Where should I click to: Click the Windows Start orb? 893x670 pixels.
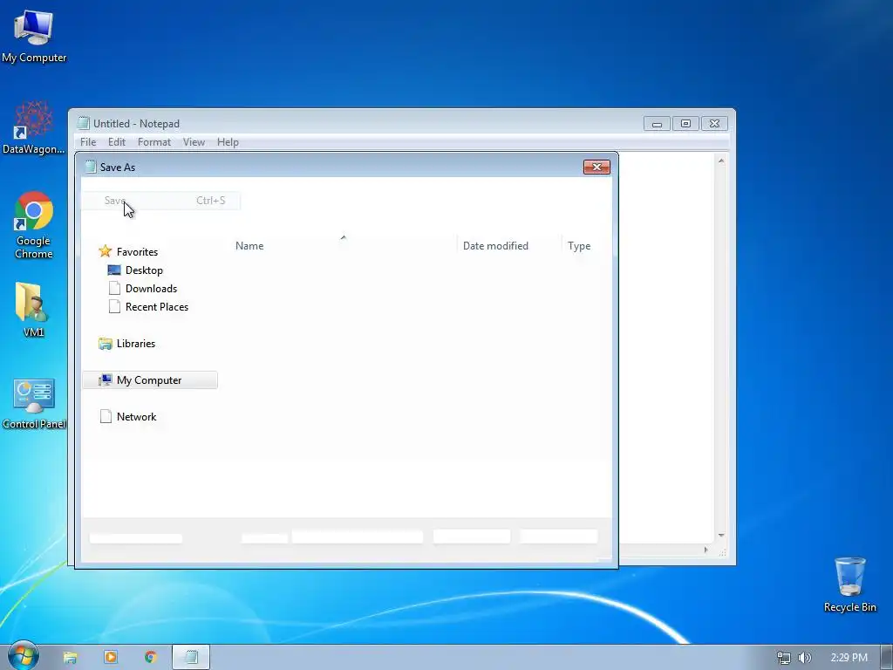pos(23,656)
